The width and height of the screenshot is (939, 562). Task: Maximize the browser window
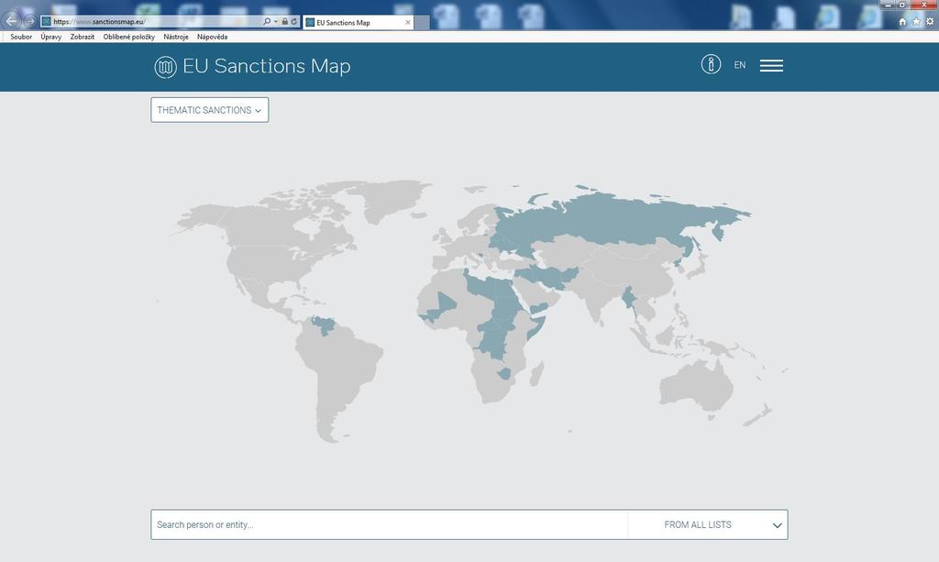coord(902,5)
